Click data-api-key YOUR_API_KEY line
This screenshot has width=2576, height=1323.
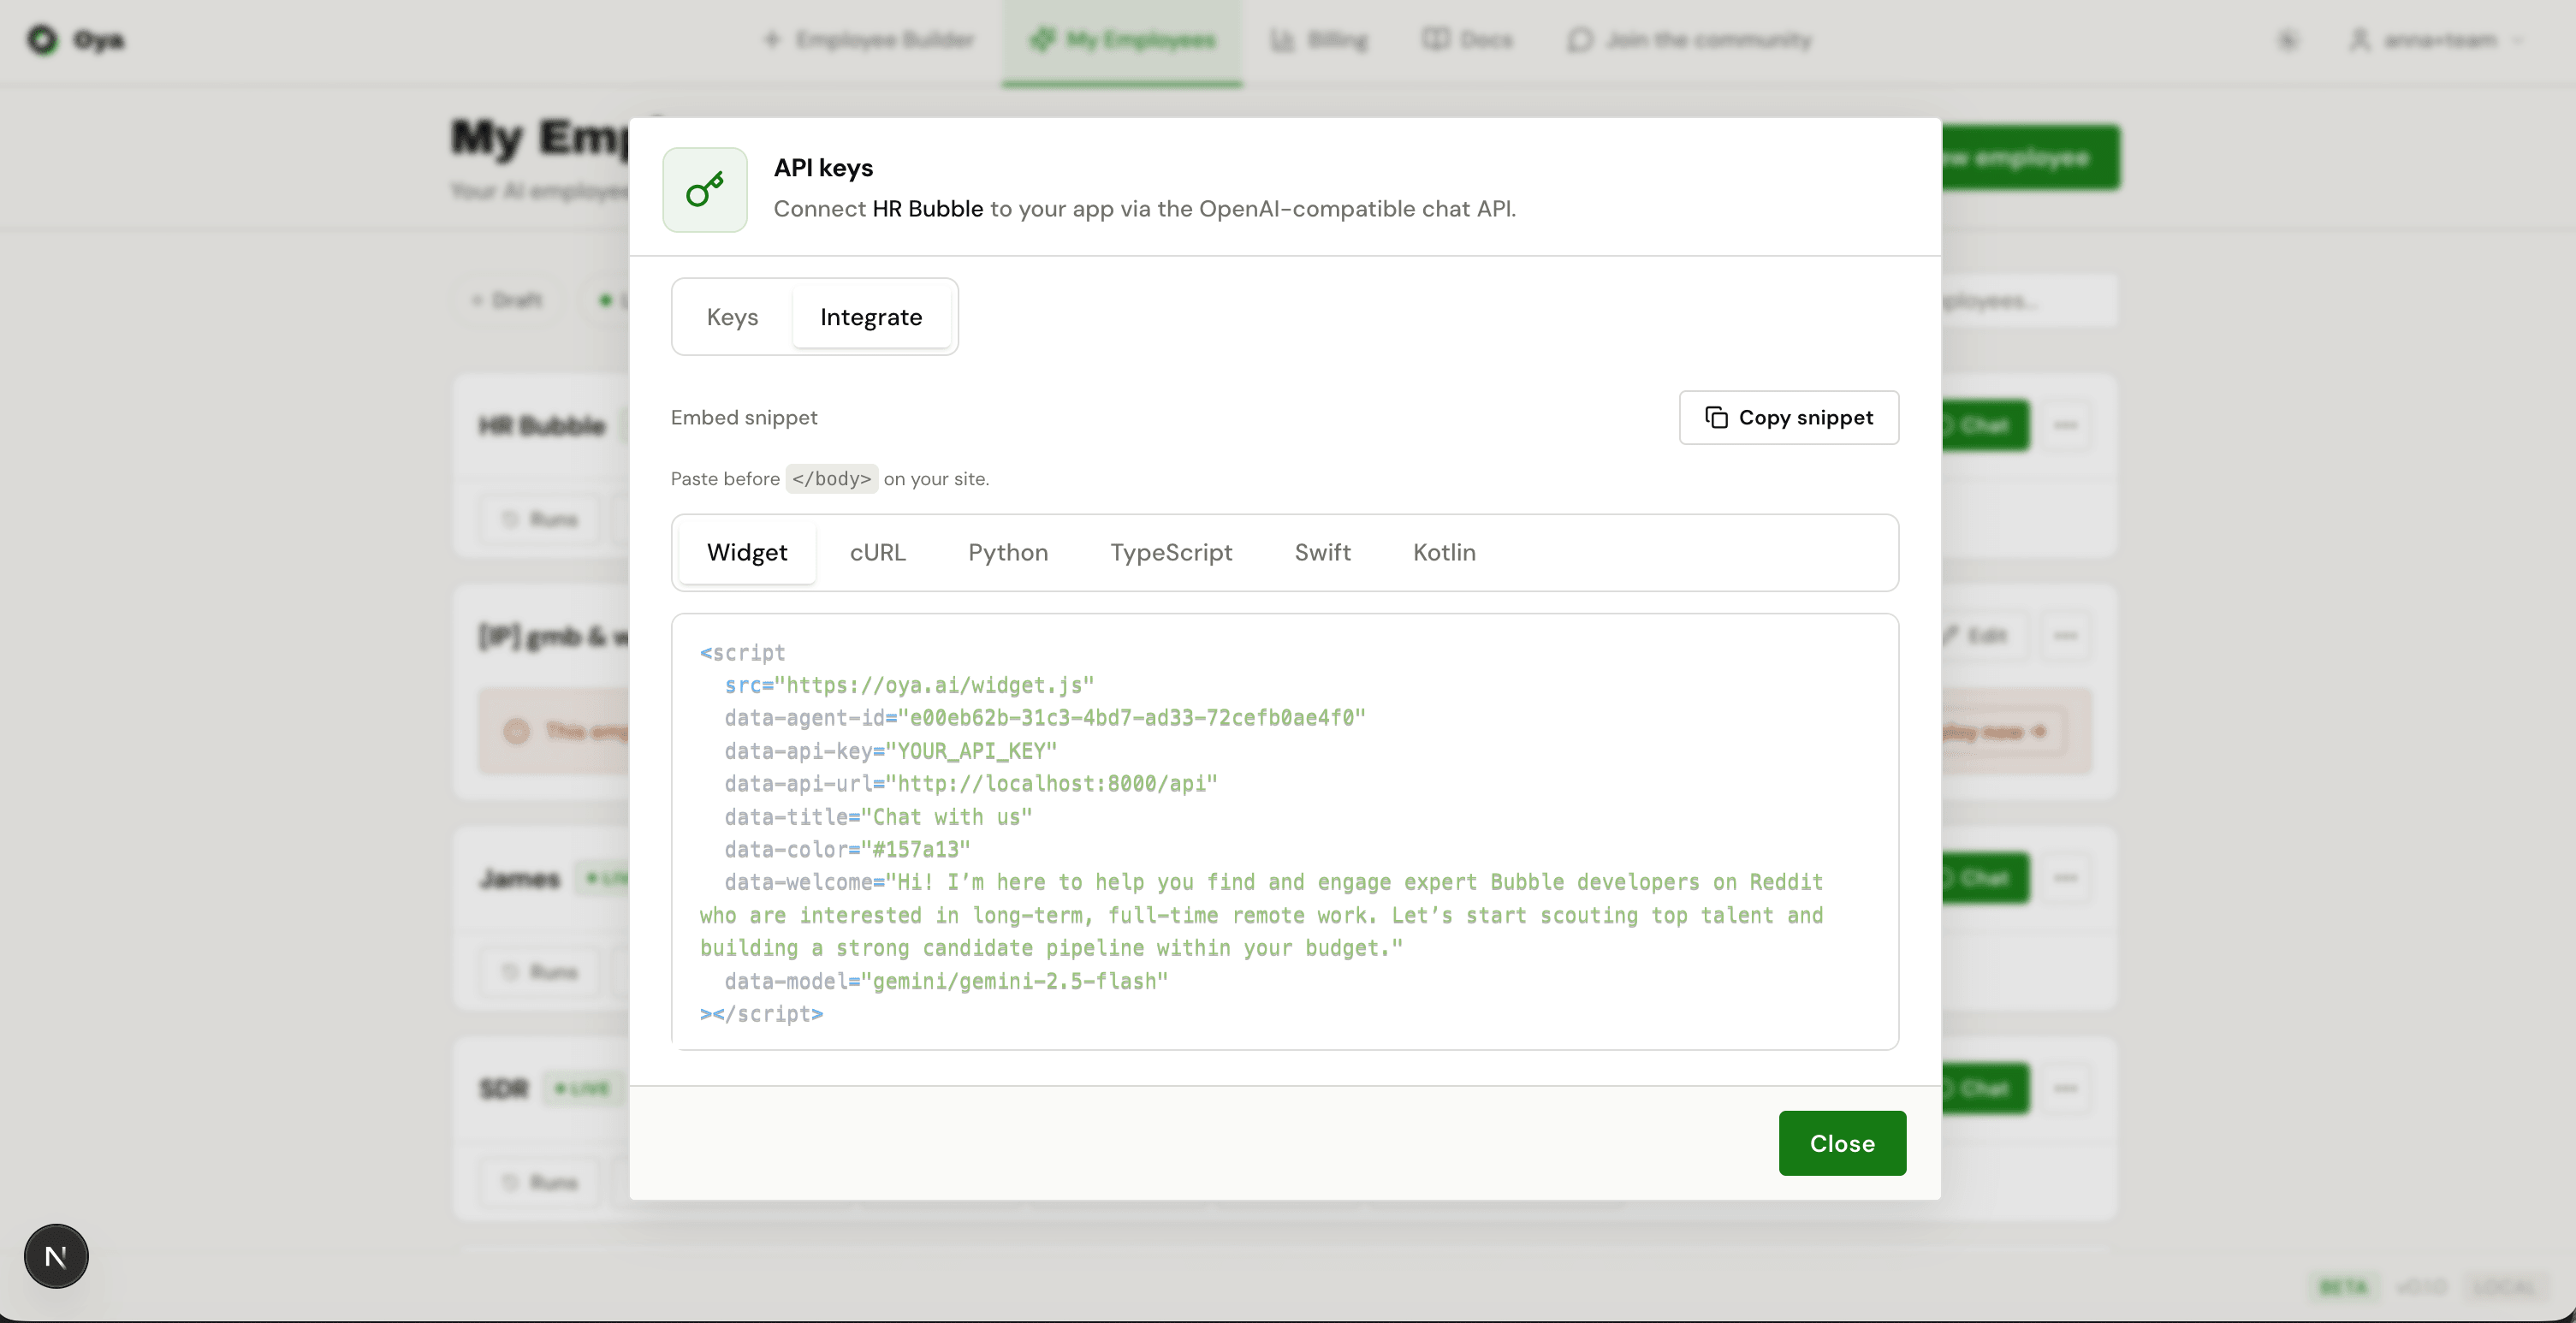pos(890,751)
